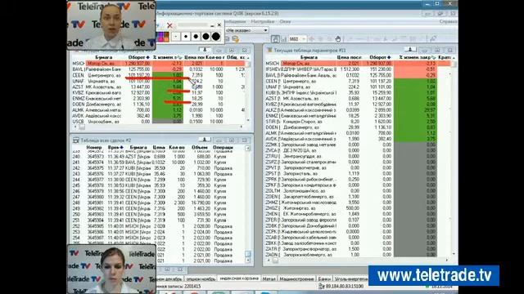
Task: Click horizontal scrollbar of right parameters table
Action: pos(358,261)
